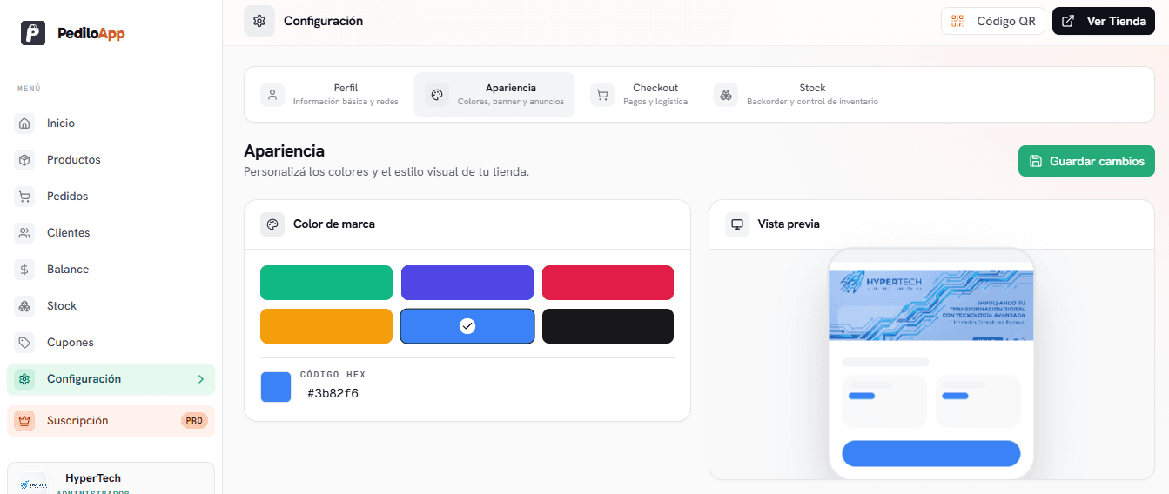Image resolution: width=1169 pixels, height=494 pixels.
Task: Click the Guardar cambios button
Action: 1086,161
